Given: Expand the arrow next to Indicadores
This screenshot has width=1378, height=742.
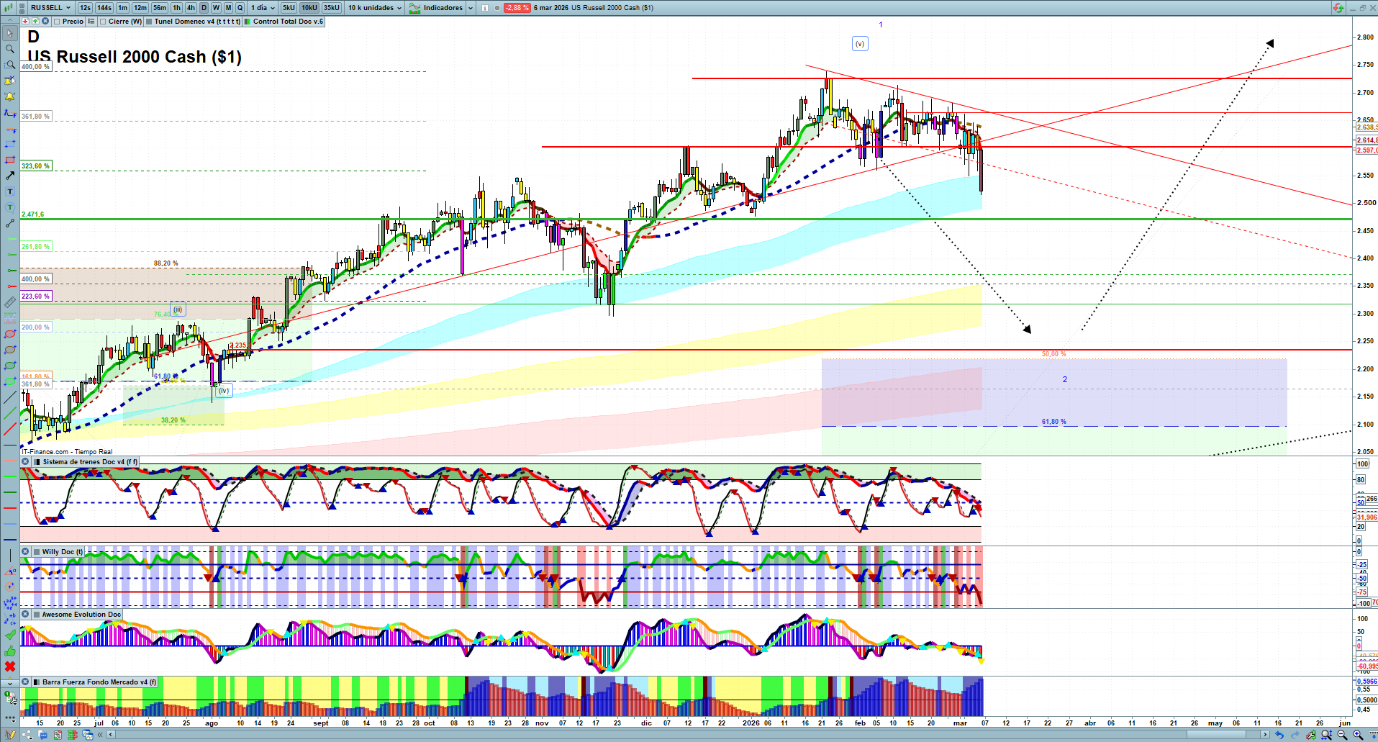Looking at the screenshot, I should click(471, 8).
